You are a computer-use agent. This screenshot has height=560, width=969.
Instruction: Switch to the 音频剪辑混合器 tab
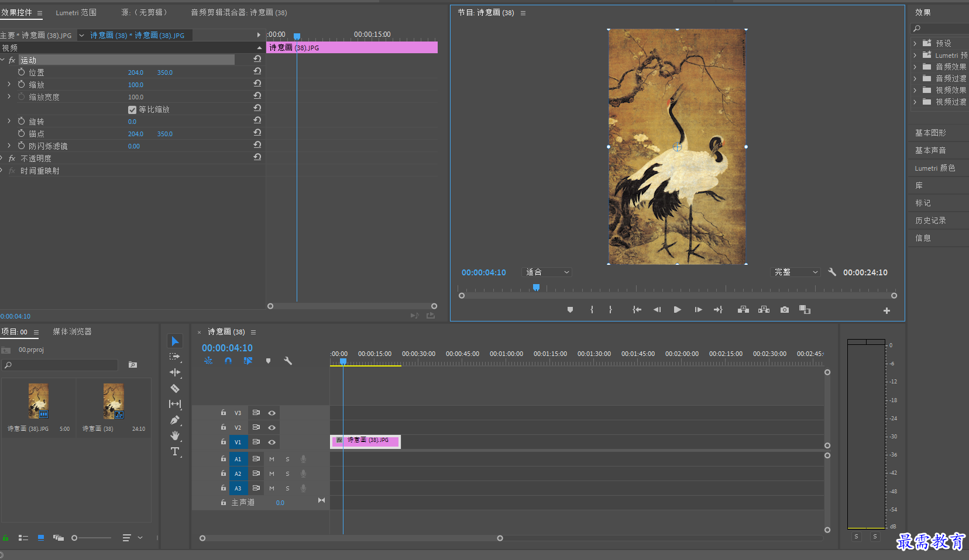coord(239,12)
